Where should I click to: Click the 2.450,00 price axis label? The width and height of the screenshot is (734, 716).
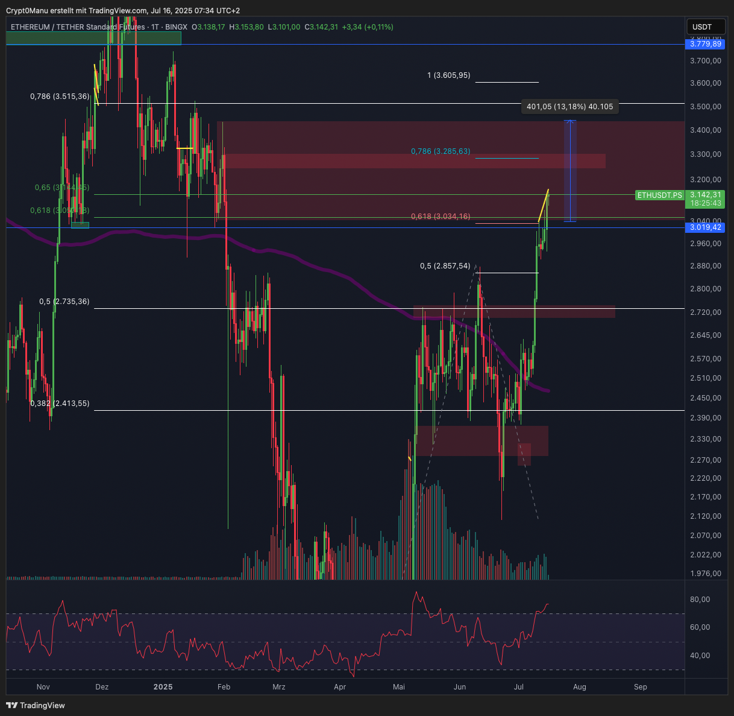[706, 398]
